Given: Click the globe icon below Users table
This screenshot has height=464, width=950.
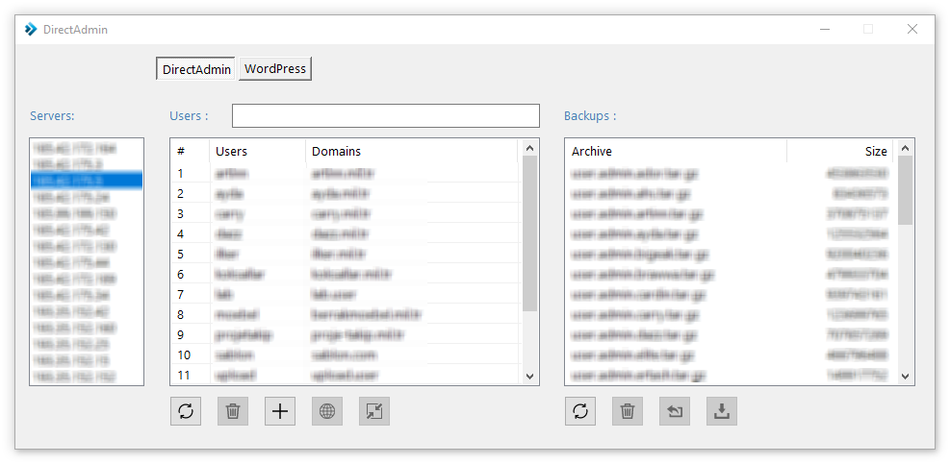Looking at the screenshot, I should (327, 412).
